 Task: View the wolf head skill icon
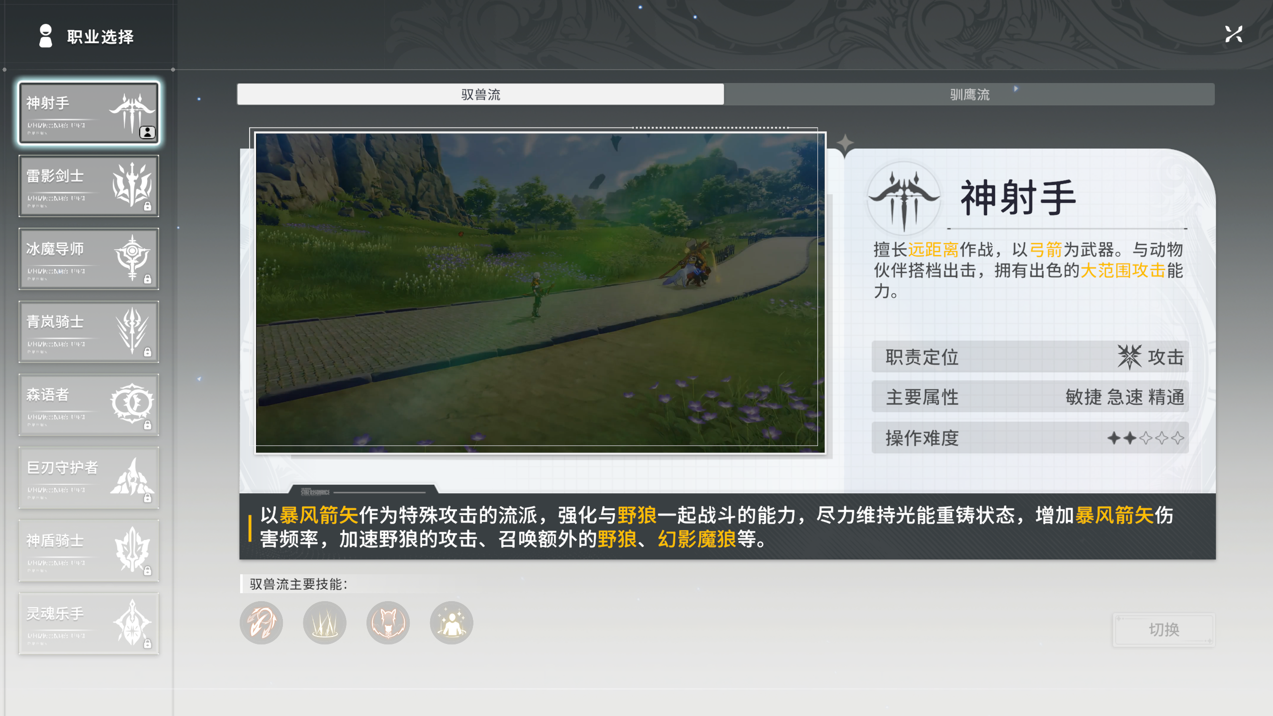pyautogui.click(x=388, y=623)
